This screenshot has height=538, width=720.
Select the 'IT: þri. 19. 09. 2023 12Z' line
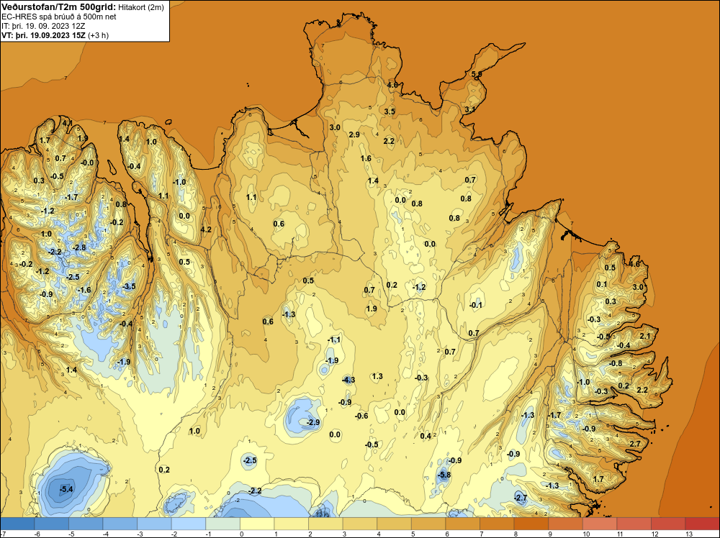pyautogui.click(x=43, y=26)
